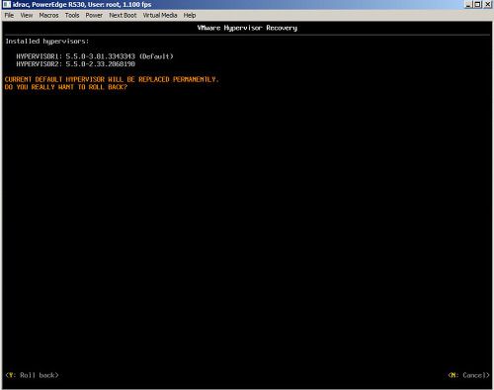Click the iDRAC window title bar icon
This screenshot has width=494, height=390.
(7, 4)
